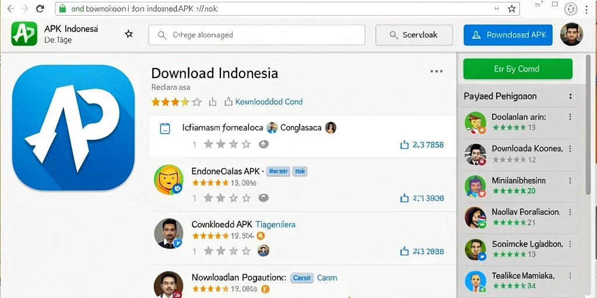Click gray stars in 'Icfiamasm fomealoca' row
The image size is (597, 298).
pos(228,144)
